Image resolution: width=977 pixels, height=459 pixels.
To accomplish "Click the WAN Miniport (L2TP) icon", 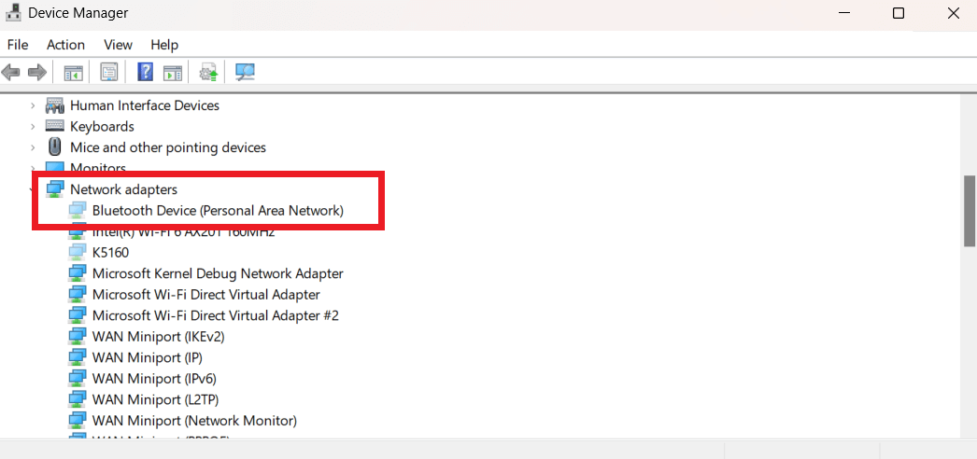I will click(x=78, y=399).
